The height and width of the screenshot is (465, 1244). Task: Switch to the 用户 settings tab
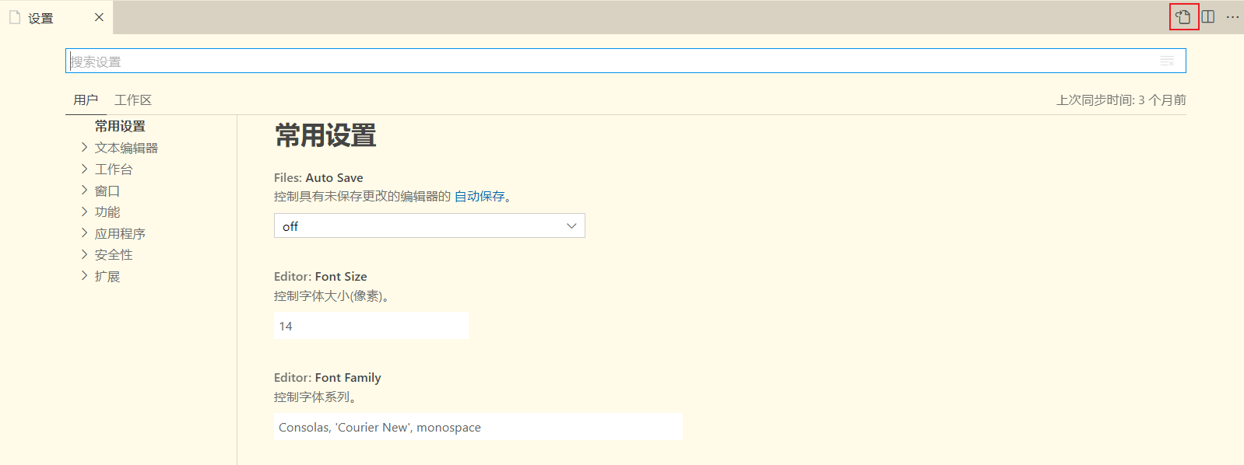86,100
